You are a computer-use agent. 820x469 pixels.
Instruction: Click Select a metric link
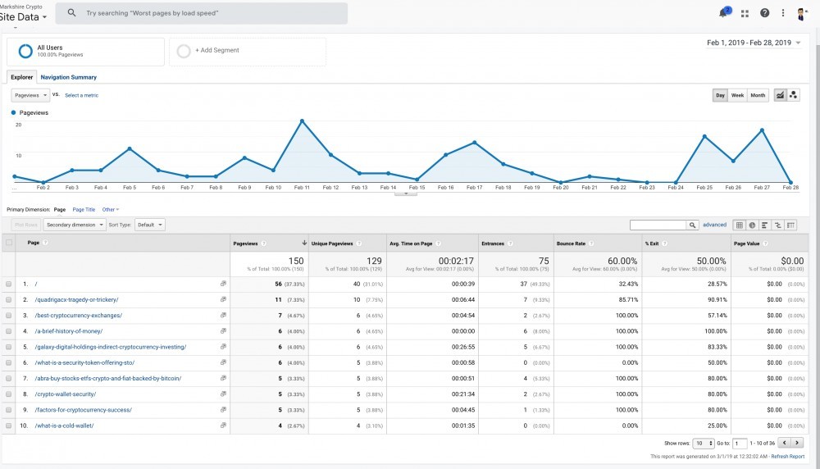point(81,95)
